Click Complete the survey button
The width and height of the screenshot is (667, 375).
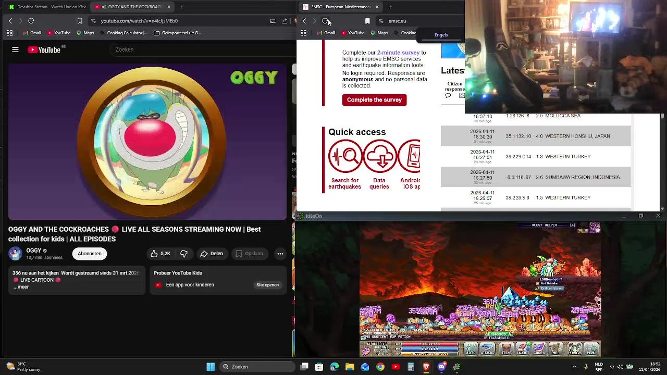click(374, 100)
